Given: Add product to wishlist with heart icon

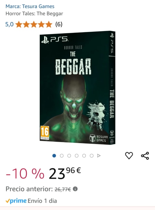Looking at the screenshot, I should tap(129, 156).
